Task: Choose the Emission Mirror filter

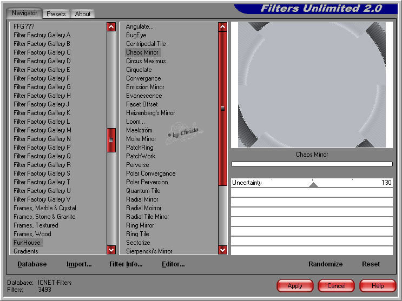Action: [x=145, y=87]
